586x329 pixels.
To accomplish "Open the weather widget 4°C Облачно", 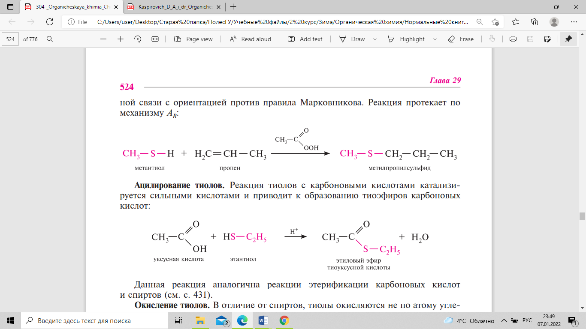I will click(469, 320).
